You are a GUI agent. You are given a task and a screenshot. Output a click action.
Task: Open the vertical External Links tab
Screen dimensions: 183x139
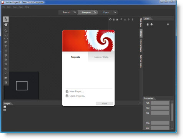pos(141,61)
